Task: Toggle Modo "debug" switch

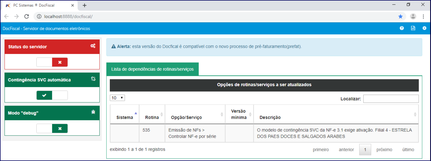Action: click(52, 128)
